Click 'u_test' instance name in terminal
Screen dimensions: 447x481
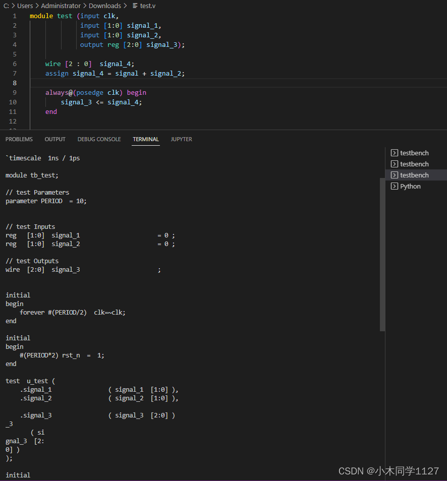click(37, 381)
